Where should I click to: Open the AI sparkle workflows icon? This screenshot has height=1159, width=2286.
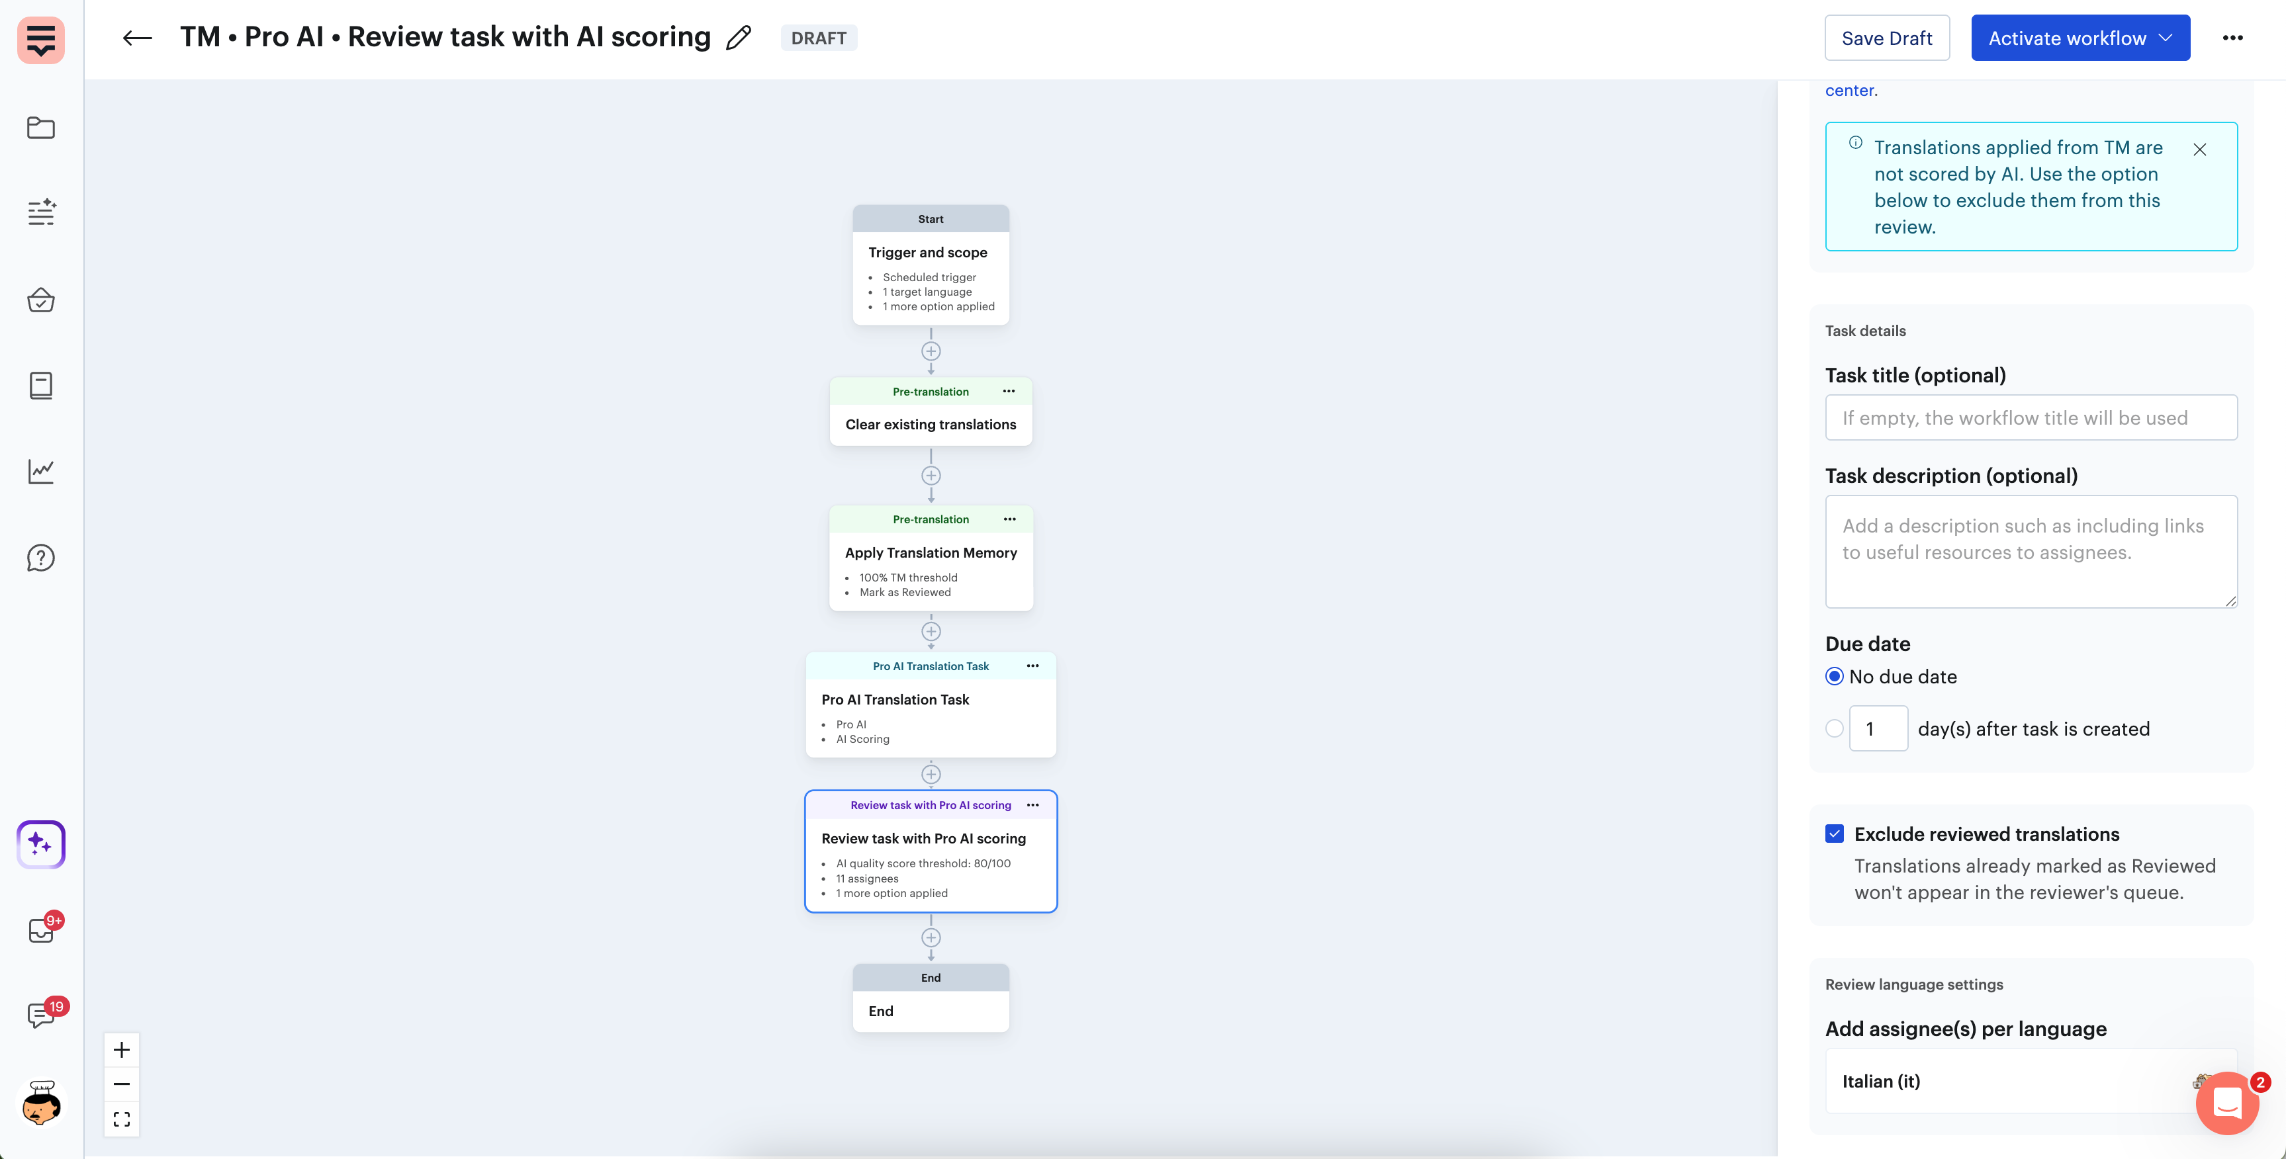coord(41,843)
